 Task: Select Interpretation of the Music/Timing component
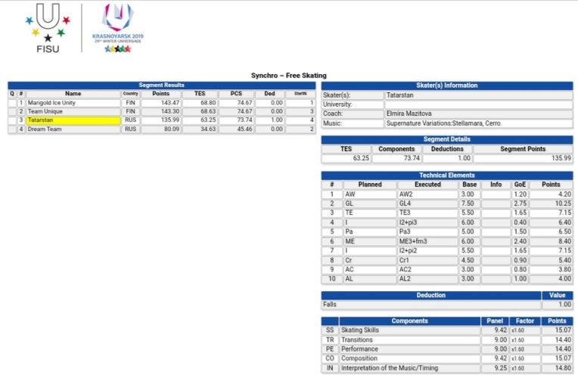[x=409, y=368]
